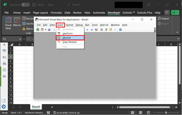Switch to Normal view icon

click(132, 112)
